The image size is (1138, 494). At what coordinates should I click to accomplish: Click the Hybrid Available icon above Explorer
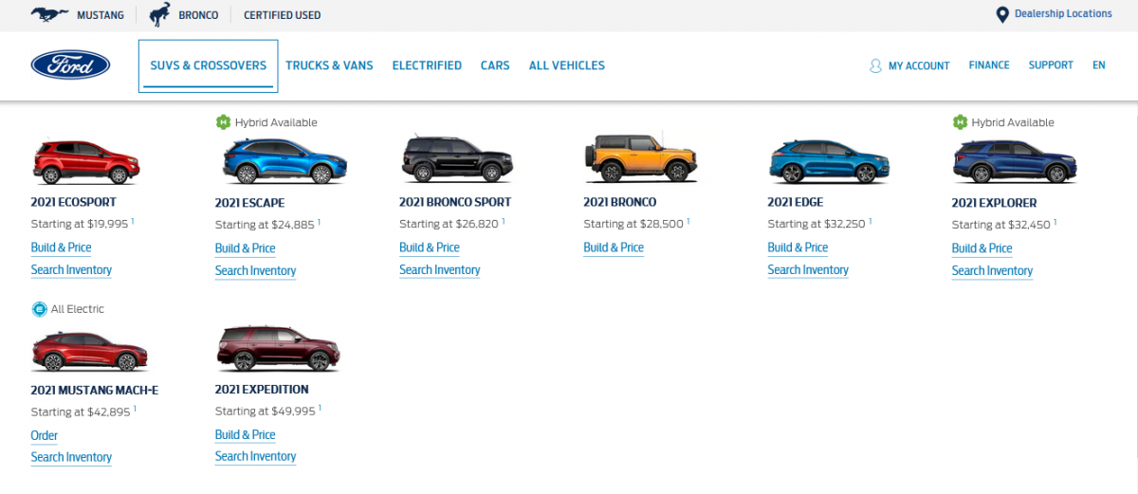960,122
